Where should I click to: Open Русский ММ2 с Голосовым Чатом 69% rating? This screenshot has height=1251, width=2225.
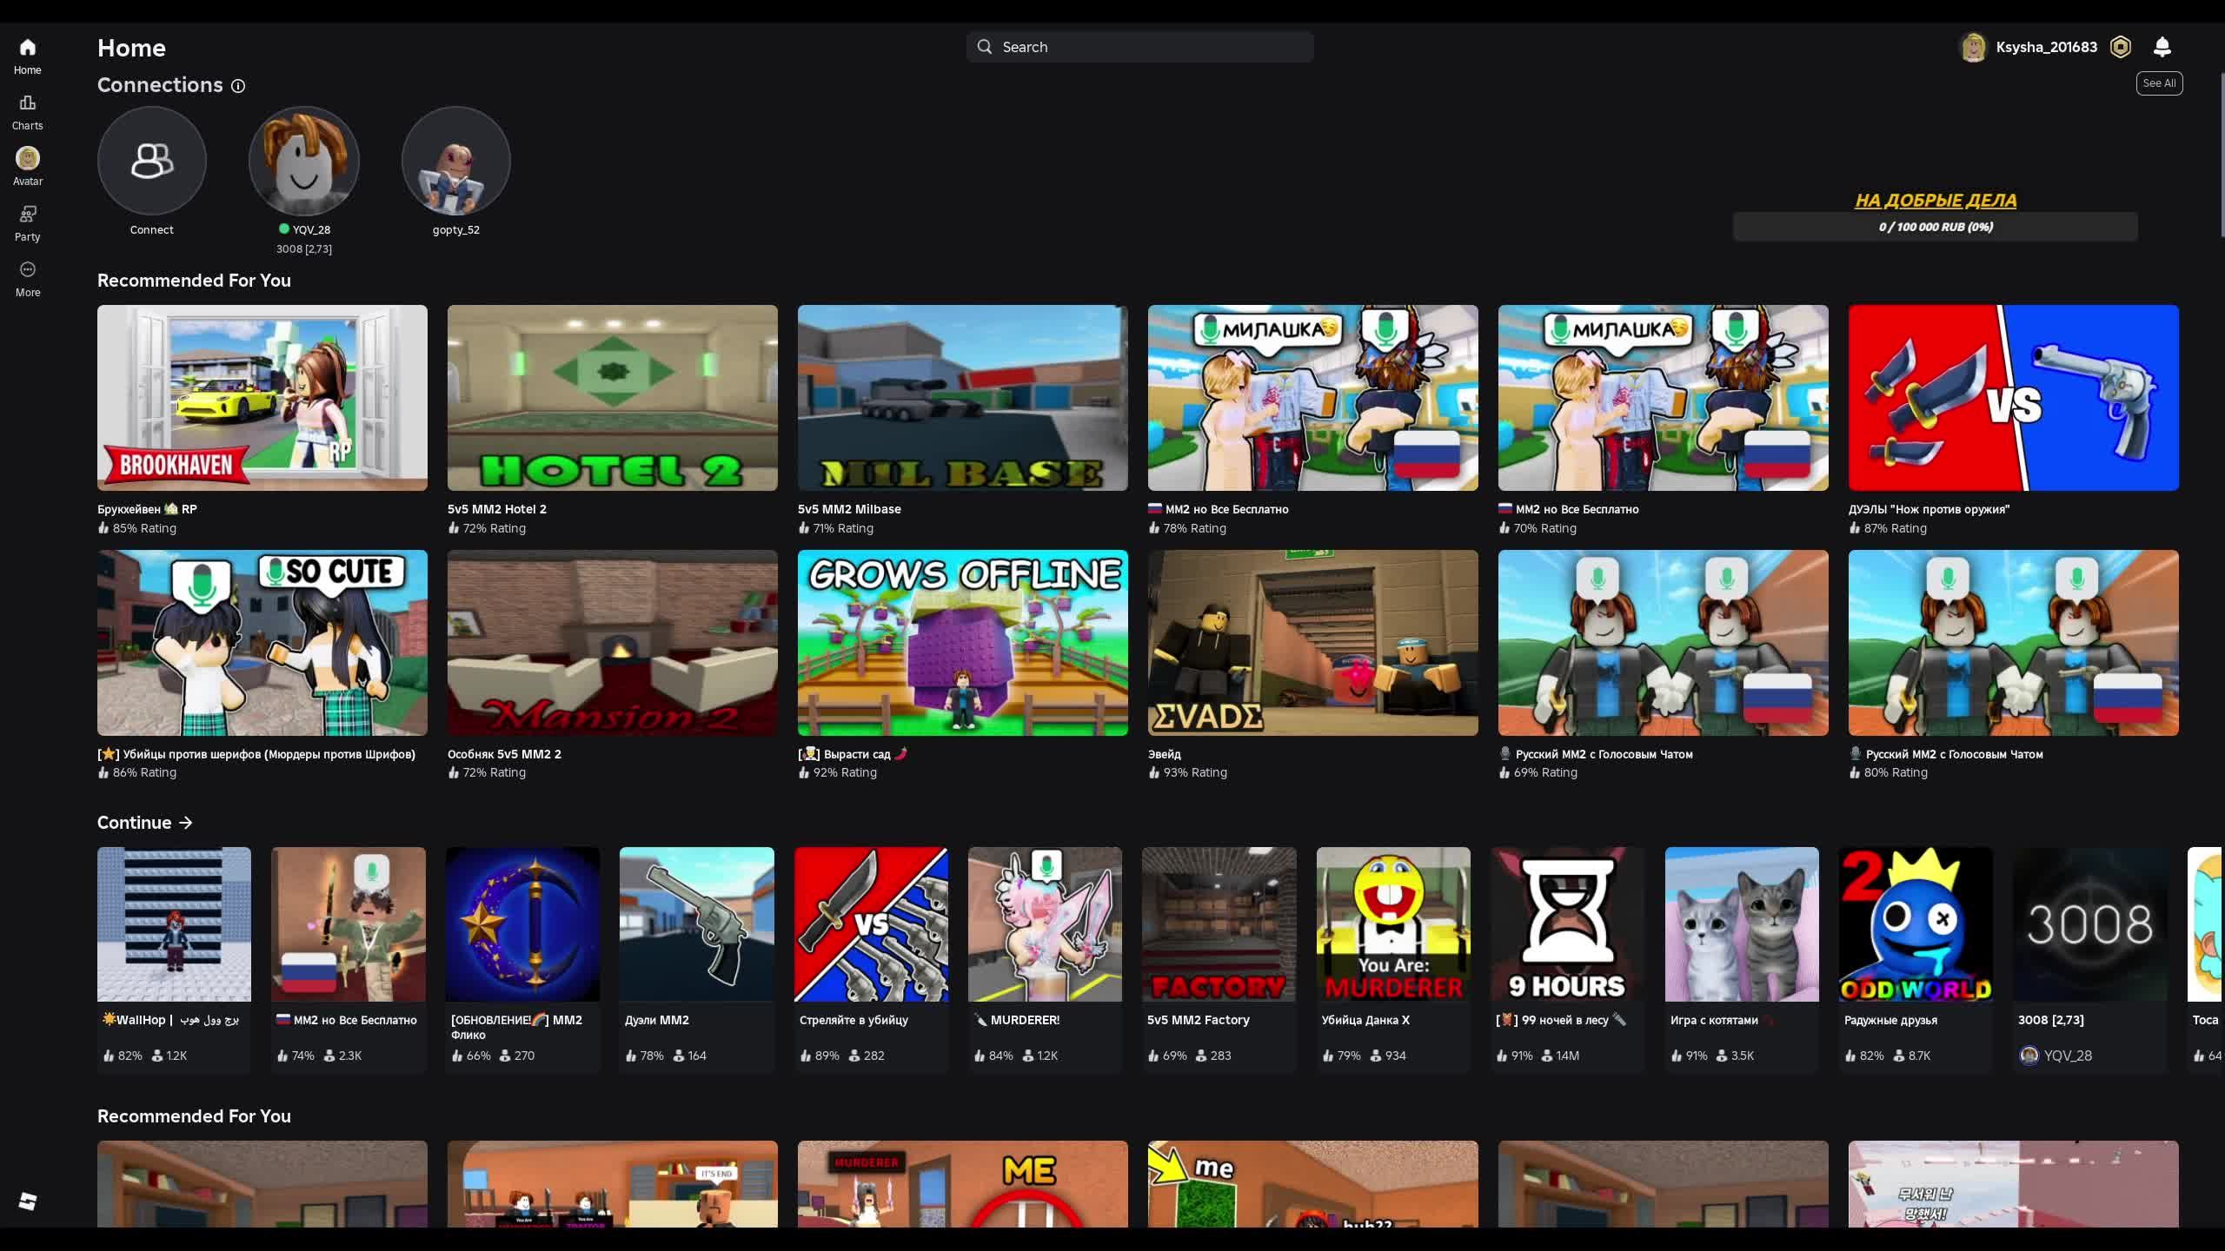click(x=1664, y=643)
